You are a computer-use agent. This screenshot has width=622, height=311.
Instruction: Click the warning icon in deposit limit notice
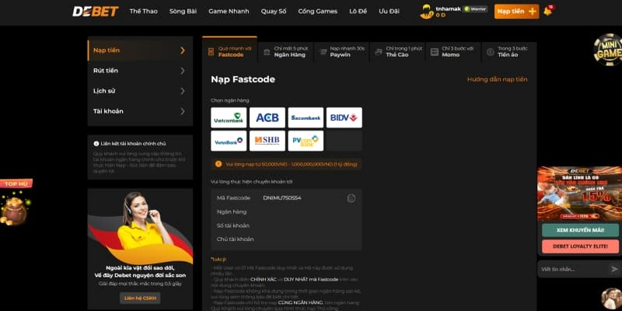(x=218, y=164)
